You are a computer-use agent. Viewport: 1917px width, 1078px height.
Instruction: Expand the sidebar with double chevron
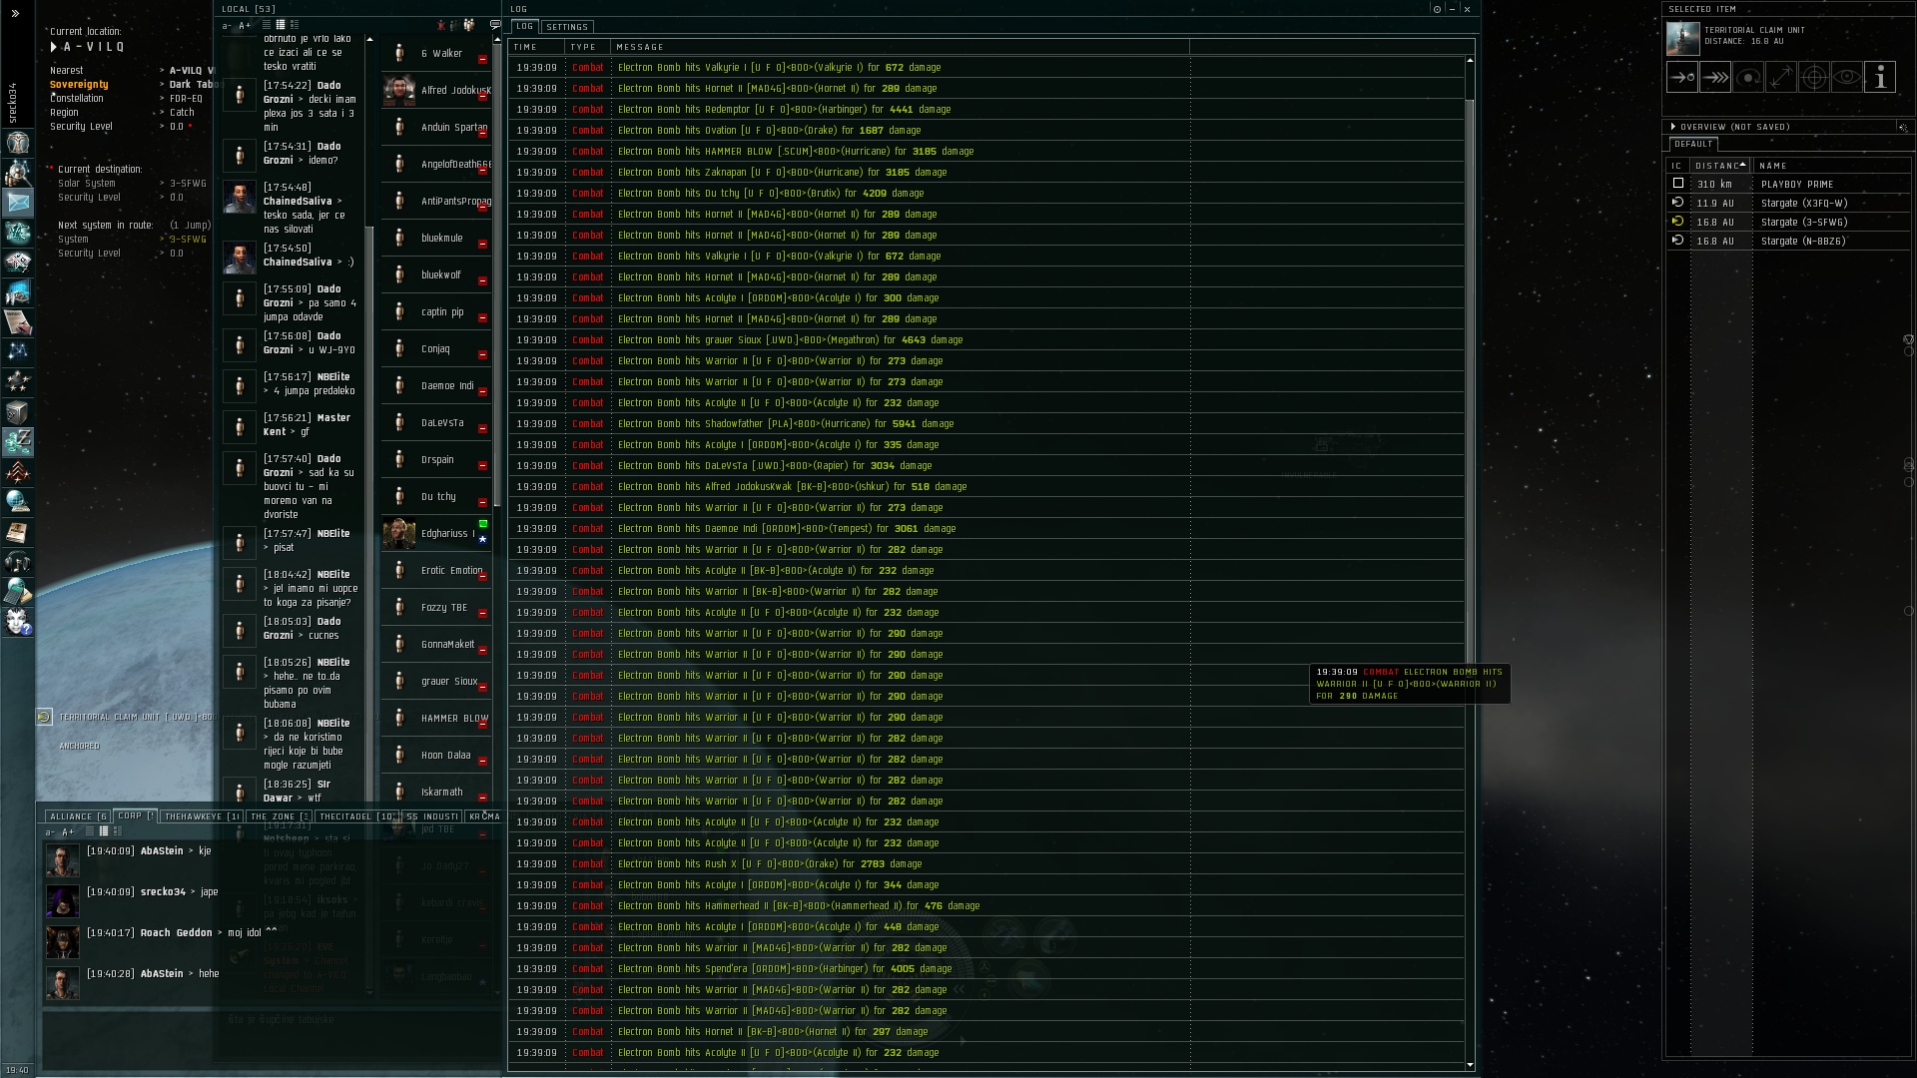tap(15, 13)
